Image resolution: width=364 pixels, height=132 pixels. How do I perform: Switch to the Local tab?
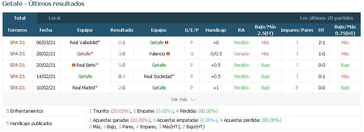(x=54, y=18)
